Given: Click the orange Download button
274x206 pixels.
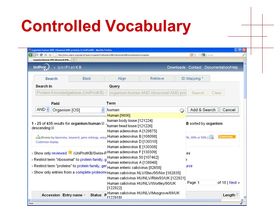Looking at the screenshot, I should (227, 137).
